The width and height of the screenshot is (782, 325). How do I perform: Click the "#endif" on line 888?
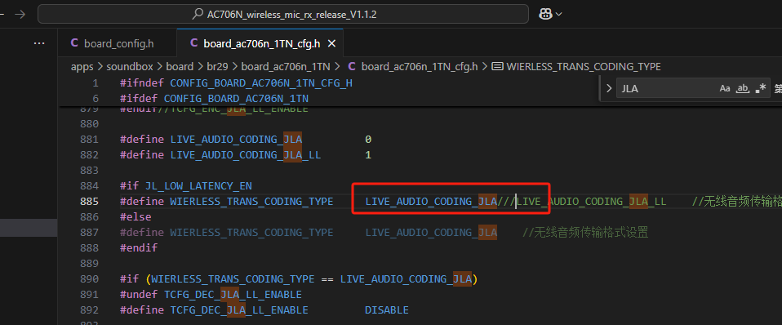[139, 248]
